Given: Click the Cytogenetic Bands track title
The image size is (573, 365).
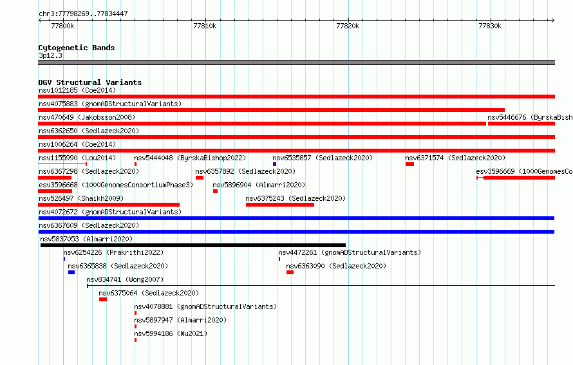Looking at the screenshot, I should (x=77, y=48).
